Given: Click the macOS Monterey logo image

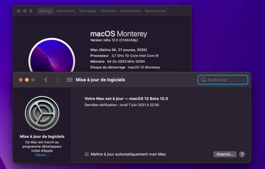Looking at the screenshot, I should point(52,55).
